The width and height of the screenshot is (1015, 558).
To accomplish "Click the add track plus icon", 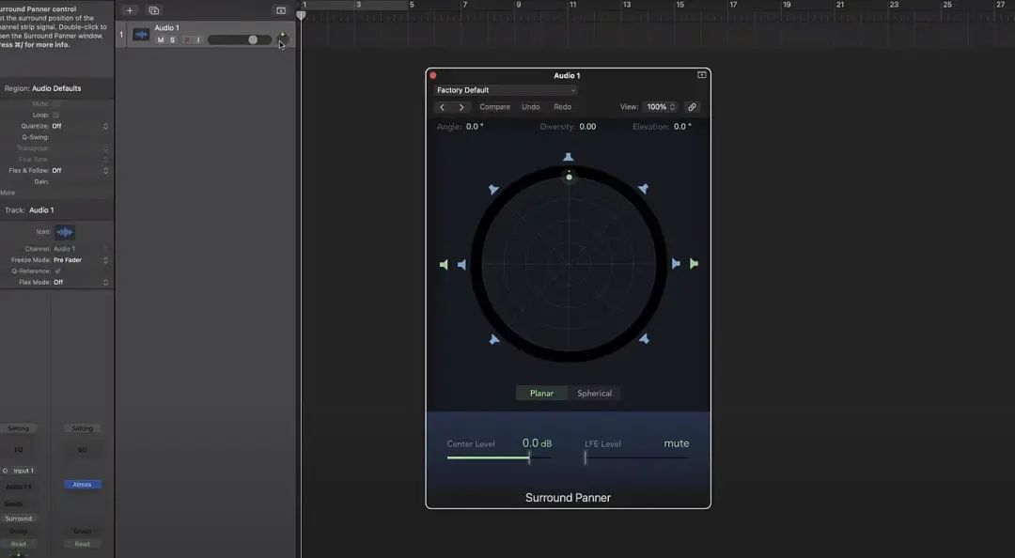I will click(x=130, y=10).
